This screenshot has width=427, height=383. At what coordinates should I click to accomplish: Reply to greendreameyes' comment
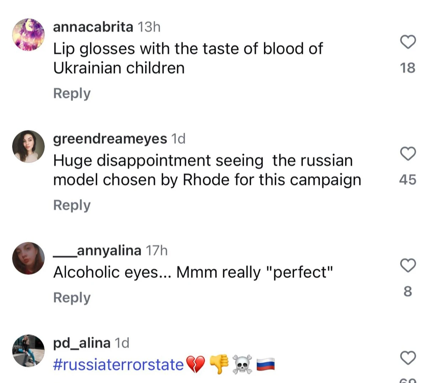[72, 205]
